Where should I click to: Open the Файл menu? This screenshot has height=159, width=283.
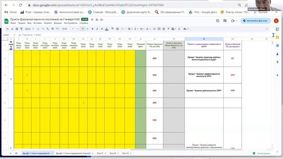pyautogui.click(x=13, y=23)
